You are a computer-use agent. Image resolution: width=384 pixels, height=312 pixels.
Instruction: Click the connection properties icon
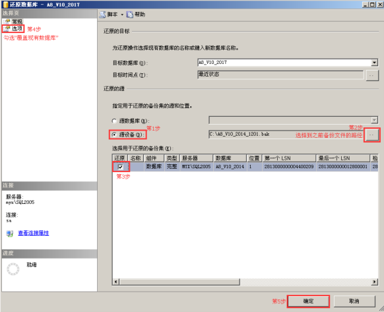pos(10,234)
